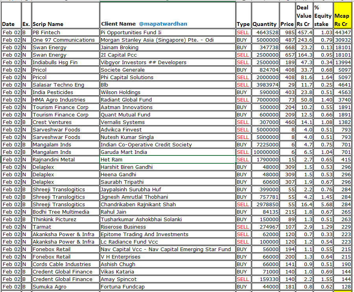The height and width of the screenshot is (292, 354).
Task: Select 'Pi Opportunities Fund Ii' client cell
Action: [168, 33]
